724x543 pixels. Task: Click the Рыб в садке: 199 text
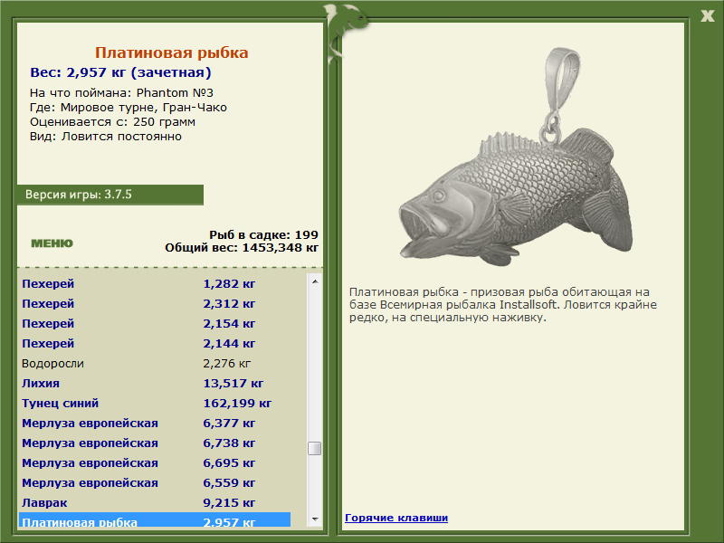(x=263, y=234)
